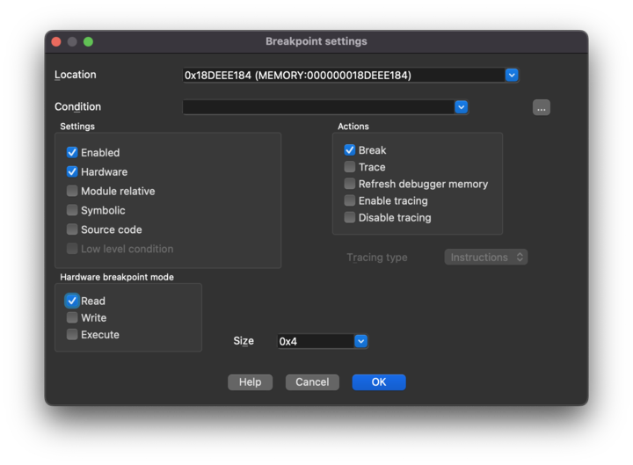Click the ellipsis button next to Condition
Screen dimensions: 633x465
(541, 108)
